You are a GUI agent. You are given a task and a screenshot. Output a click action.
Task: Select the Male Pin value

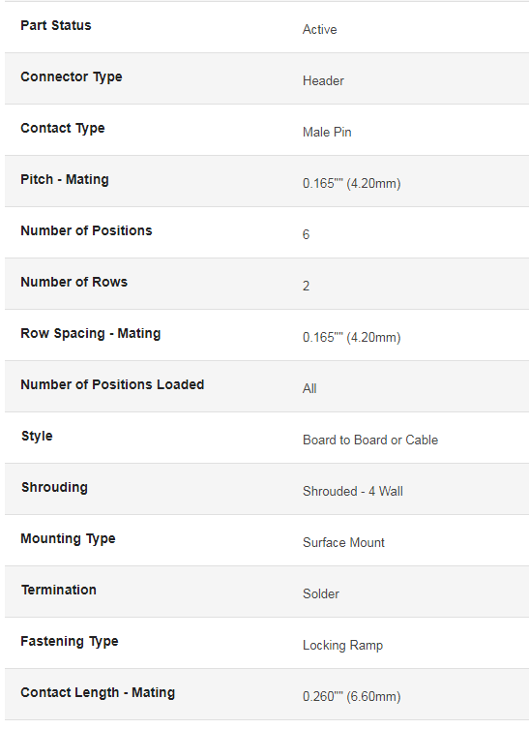pyautogui.click(x=327, y=132)
